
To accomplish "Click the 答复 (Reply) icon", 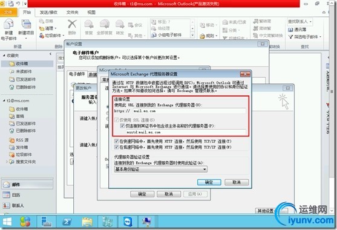I will click(89, 24).
